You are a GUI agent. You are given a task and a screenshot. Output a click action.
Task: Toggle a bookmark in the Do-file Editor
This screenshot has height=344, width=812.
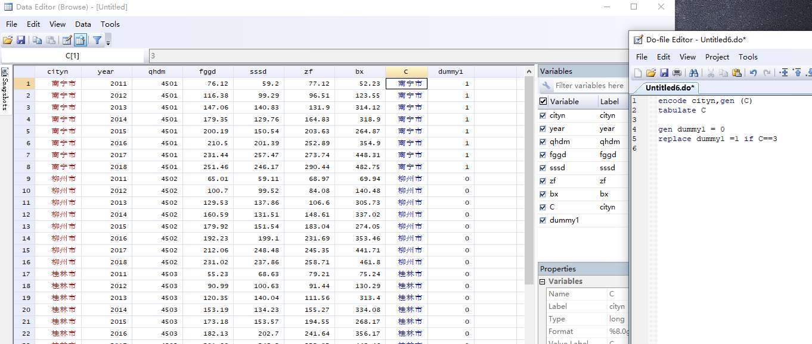(784, 73)
